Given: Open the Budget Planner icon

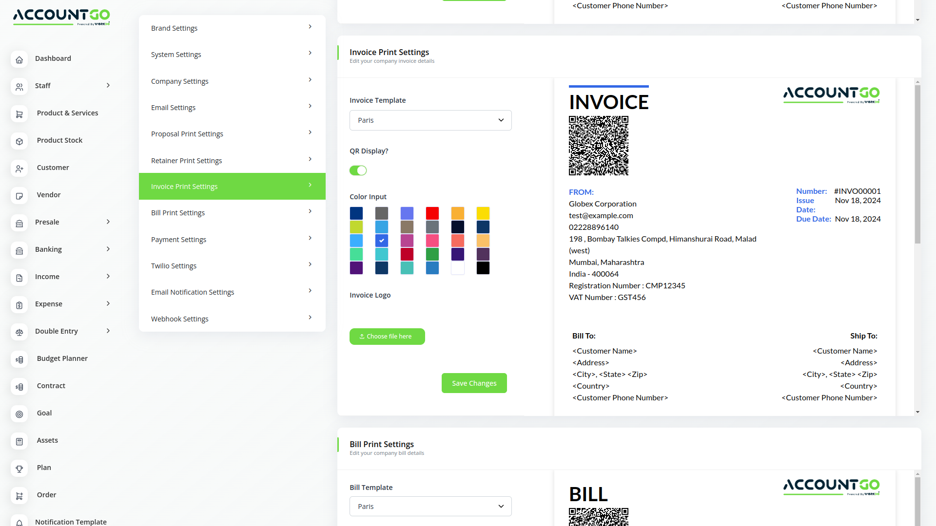Looking at the screenshot, I should click(x=19, y=359).
